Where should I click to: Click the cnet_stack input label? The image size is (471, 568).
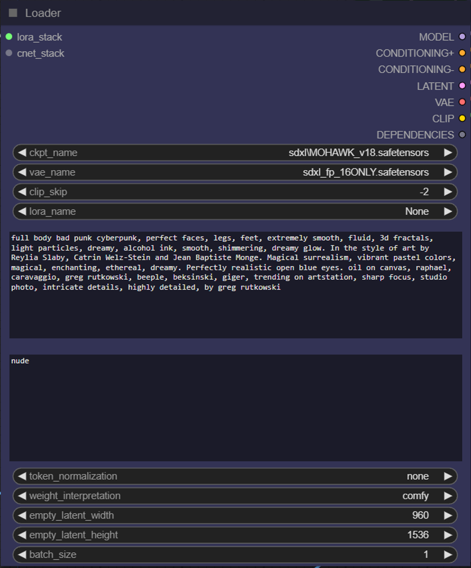(x=41, y=53)
